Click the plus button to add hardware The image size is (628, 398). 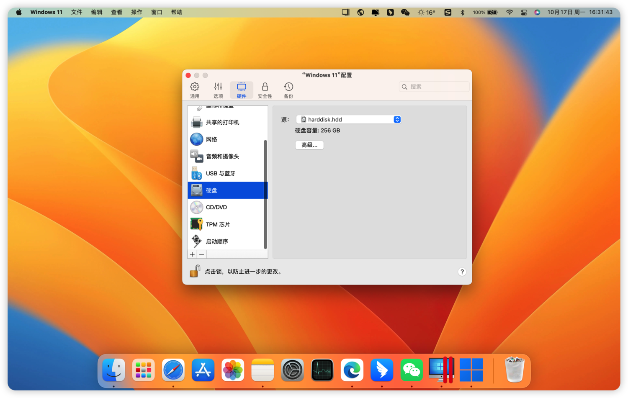tap(192, 254)
